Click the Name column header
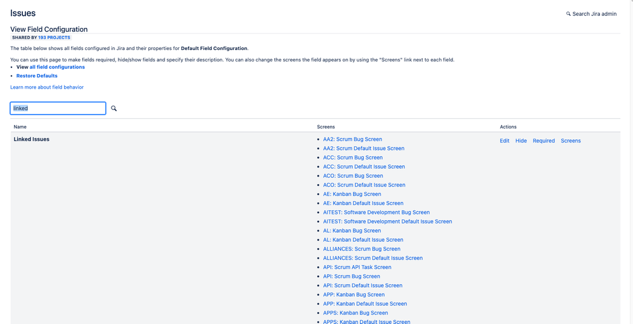The image size is (633, 324). (20, 127)
